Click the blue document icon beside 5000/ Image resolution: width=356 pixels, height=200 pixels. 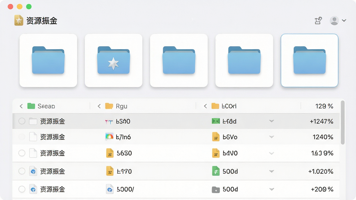click(x=110, y=189)
